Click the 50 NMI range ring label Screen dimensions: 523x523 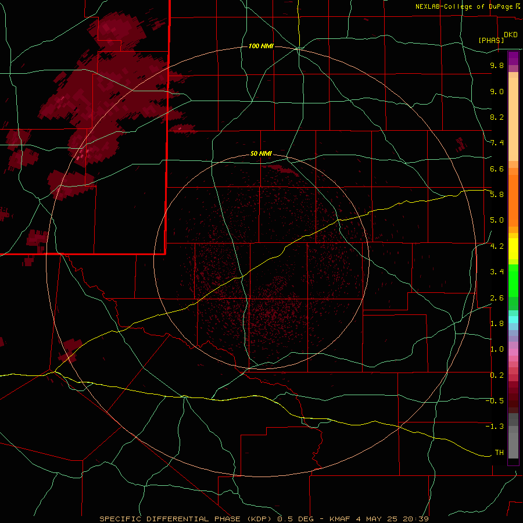261,153
